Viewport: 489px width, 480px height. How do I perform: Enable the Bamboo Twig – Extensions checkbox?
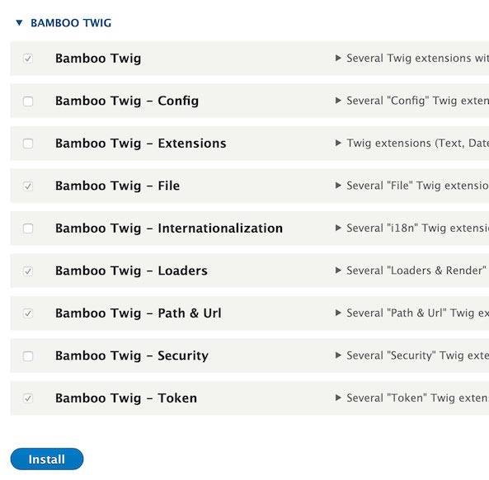(x=28, y=144)
